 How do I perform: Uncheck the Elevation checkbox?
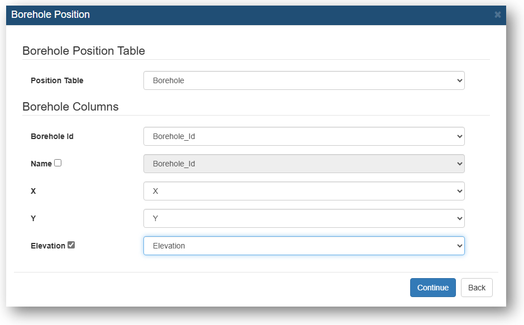coord(71,245)
